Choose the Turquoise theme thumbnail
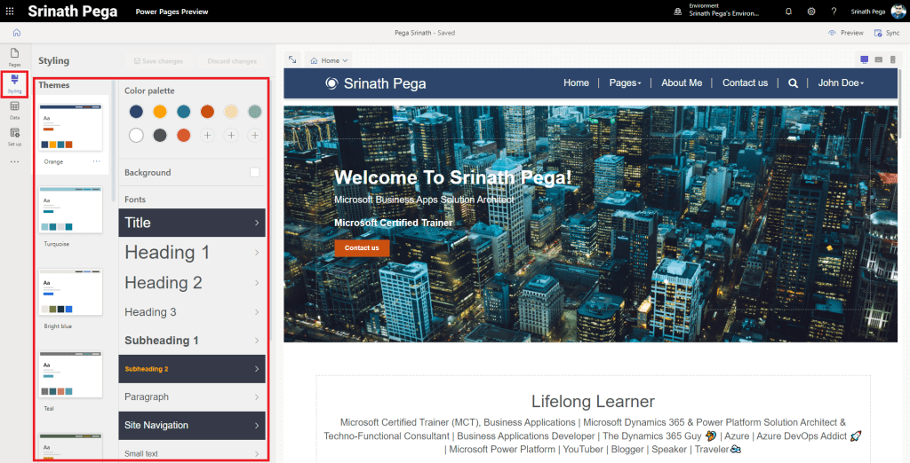Viewport: 910px width, 463px height. [x=70, y=209]
